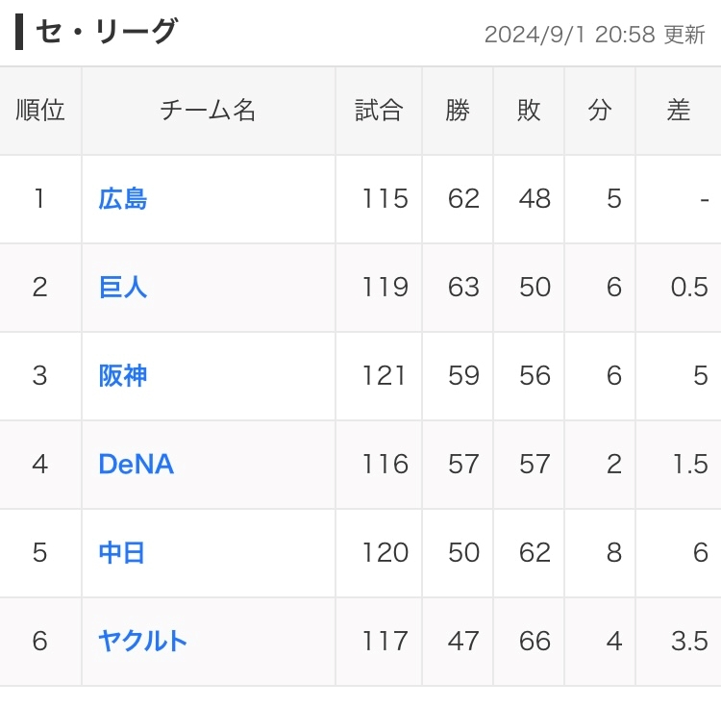
Task: Click the 3.5 game difference cell
Action: tap(688, 642)
